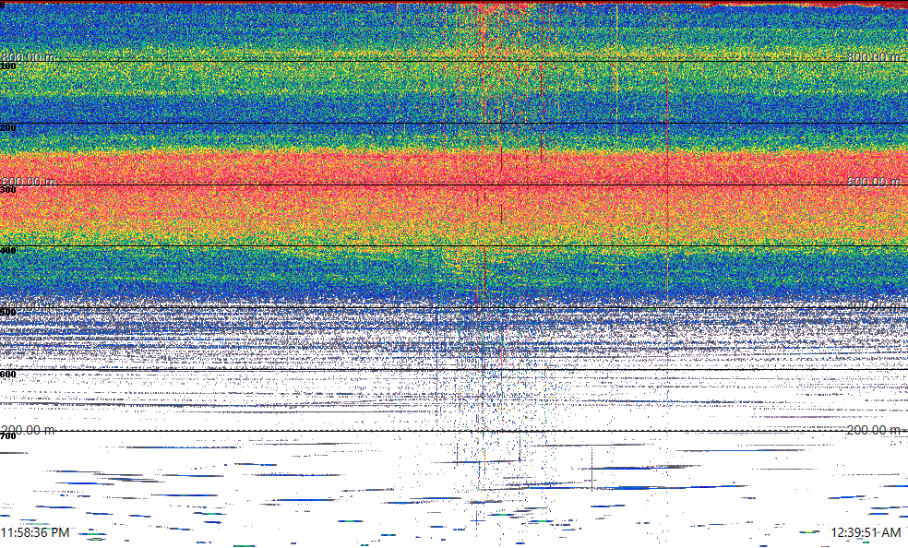
Task: Click the 12:39:51 AM end timestamp
Action: 866,532
